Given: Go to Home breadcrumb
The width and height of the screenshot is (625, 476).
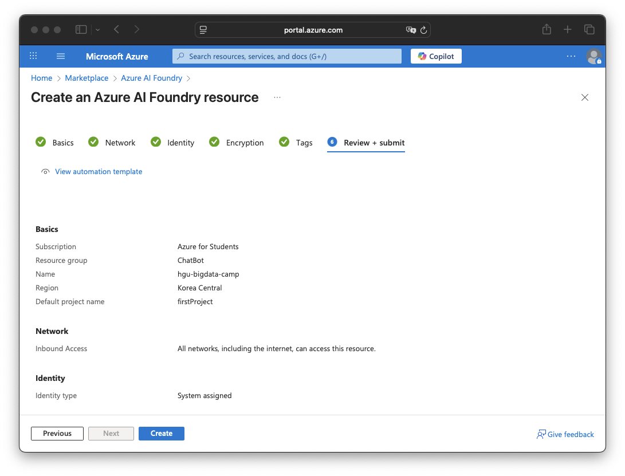Looking at the screenshot, I should click(41, 78).
